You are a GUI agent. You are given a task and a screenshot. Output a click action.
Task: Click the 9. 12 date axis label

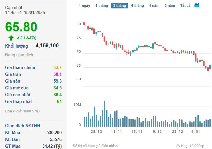click(157, 132)
